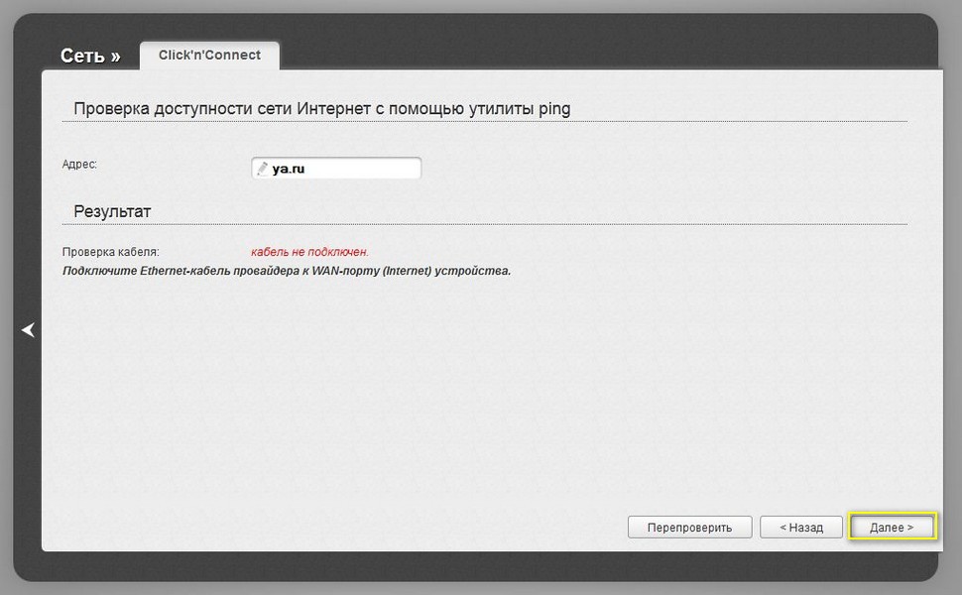Click the Адрес: field label
Viewport: 962px width, 595px height.
pyautogui.click(x=79, y=165)
